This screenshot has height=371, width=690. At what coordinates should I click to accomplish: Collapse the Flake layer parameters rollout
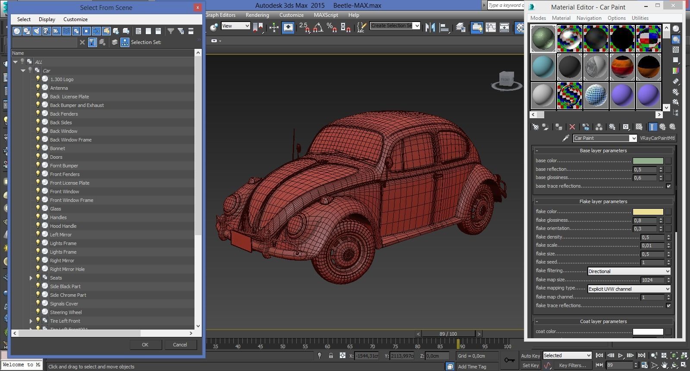603,201
